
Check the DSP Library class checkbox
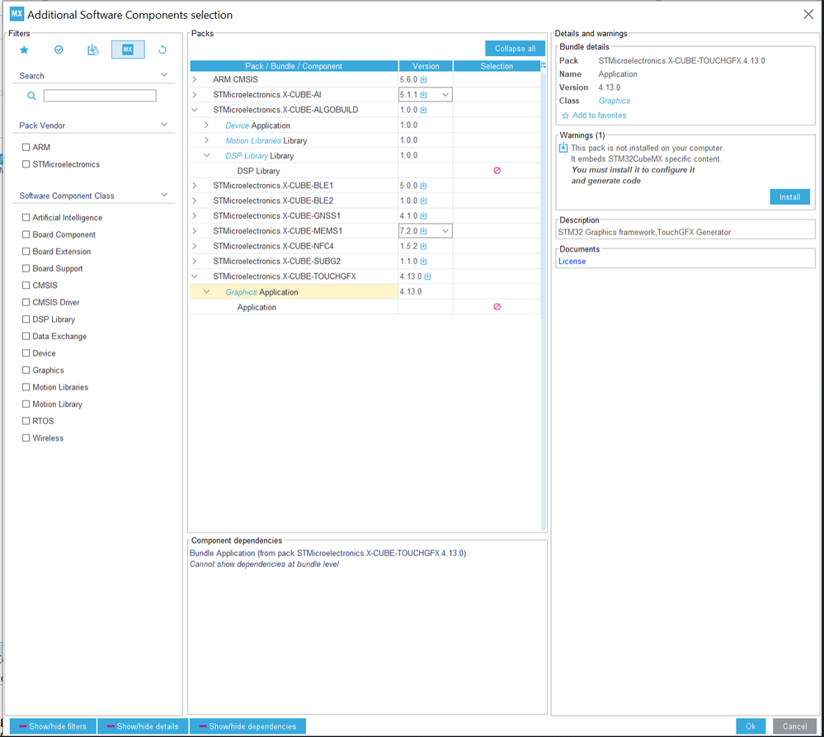26,319
